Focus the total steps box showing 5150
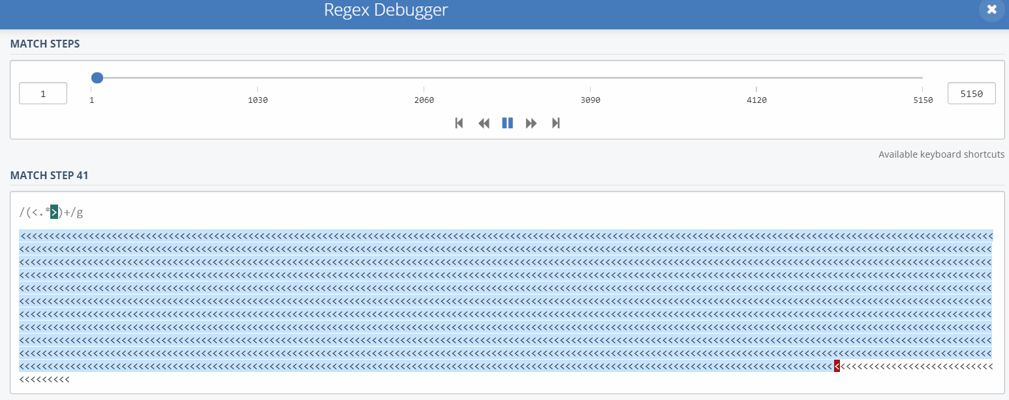Viewport: 1009px width, 400px height. tap(971, 94)
